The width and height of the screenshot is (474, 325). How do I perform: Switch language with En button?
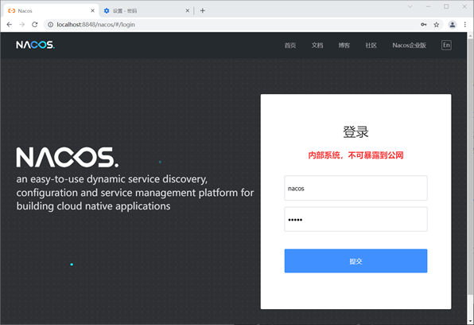[446, 45]
